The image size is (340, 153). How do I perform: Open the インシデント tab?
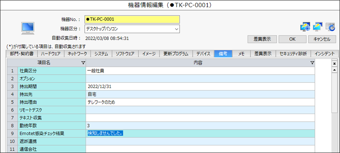[x=324, y=54]
